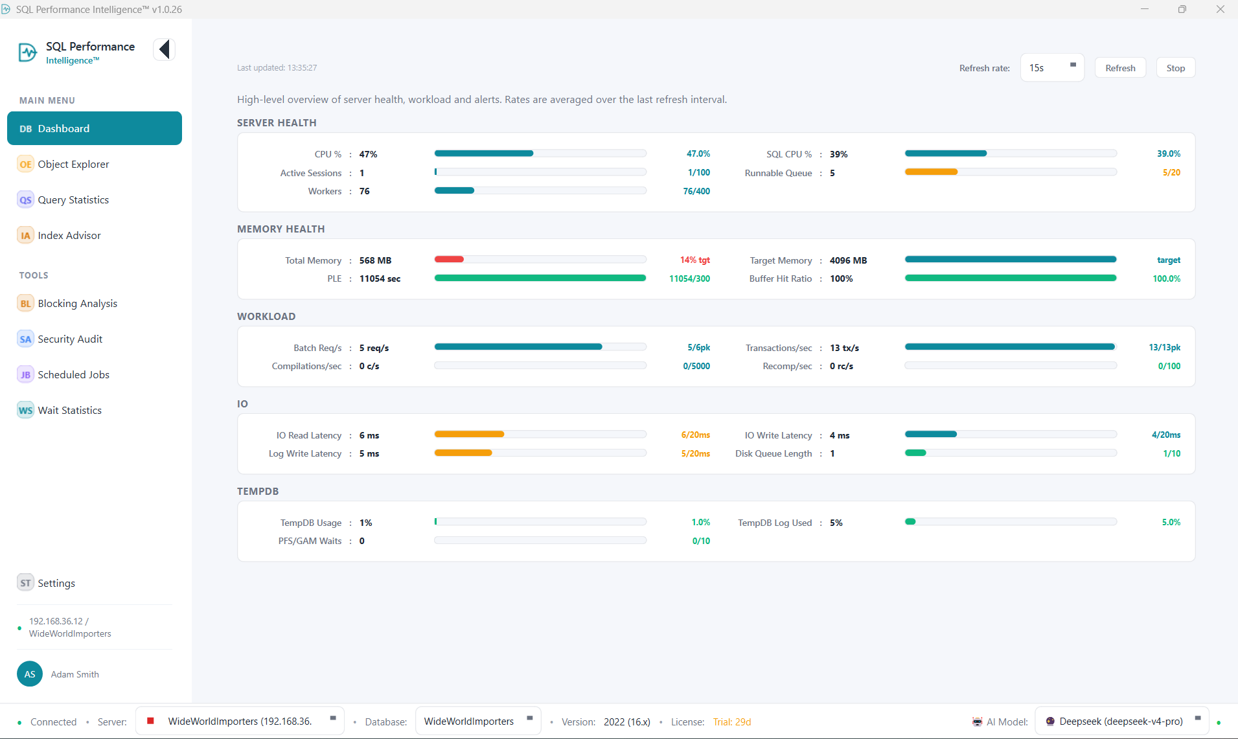Viewport: 1238px width, 739px height.
Task: Click the 47.0% CPU value
Action: pyautogui.click(x=698, y=154)
